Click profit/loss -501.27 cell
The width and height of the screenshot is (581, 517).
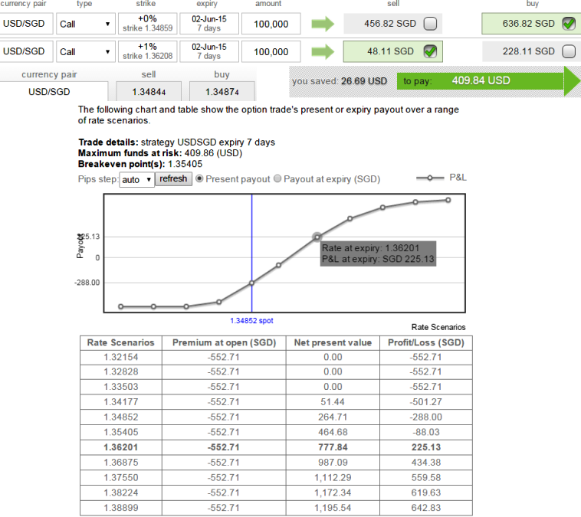426,402
